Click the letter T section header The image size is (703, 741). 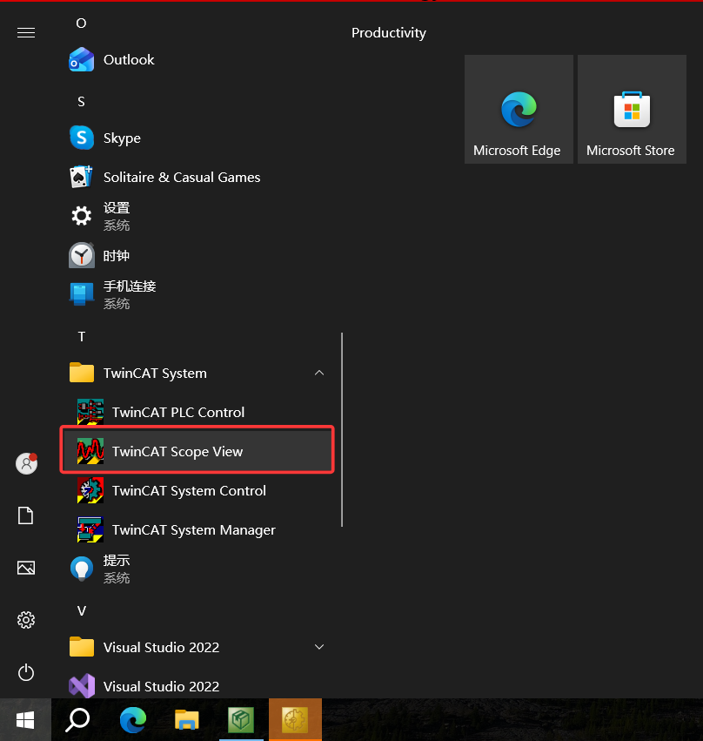coord(82,336)
